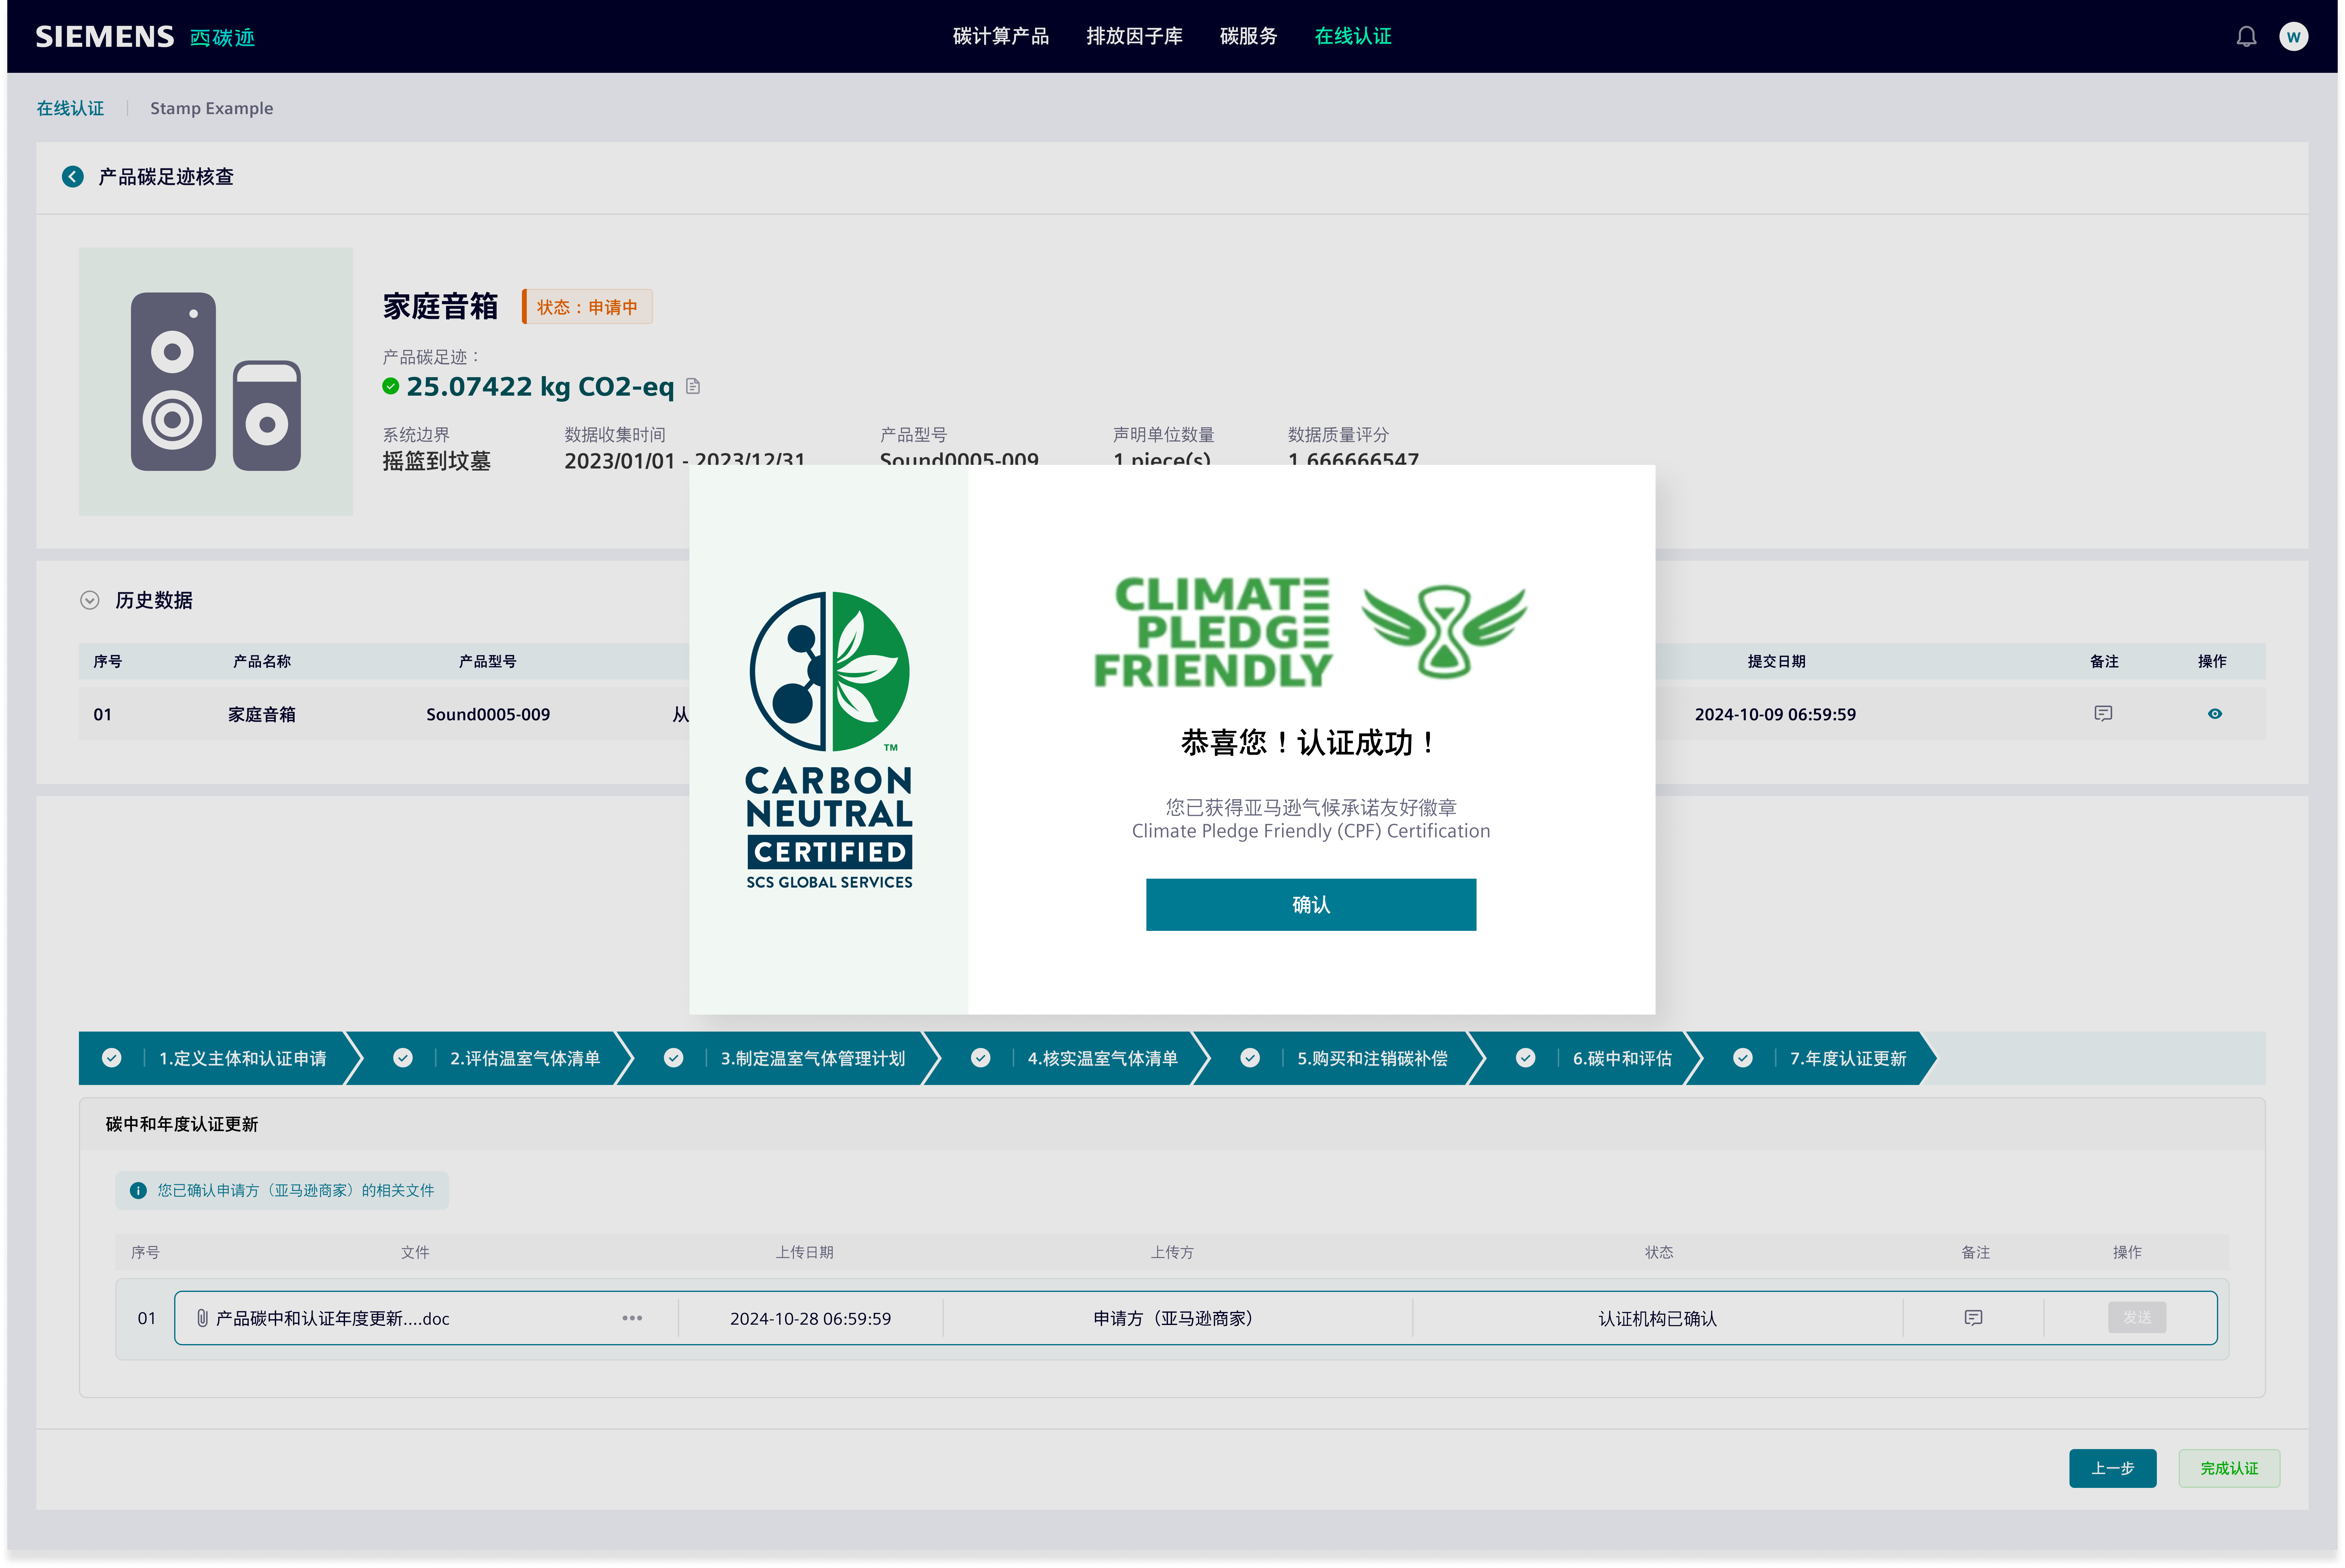Click the check icon of step 5
Viewport: 2345px width, 1568px height.
[x=1250, y=1058]
